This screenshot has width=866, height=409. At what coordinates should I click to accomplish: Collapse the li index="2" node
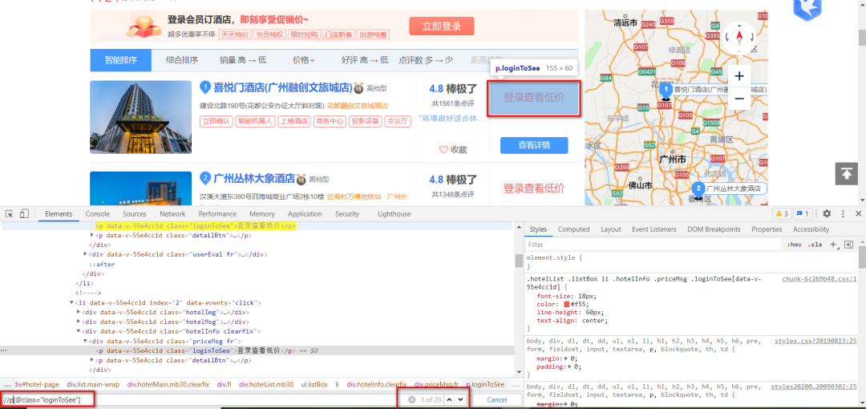tap(71, 303)
